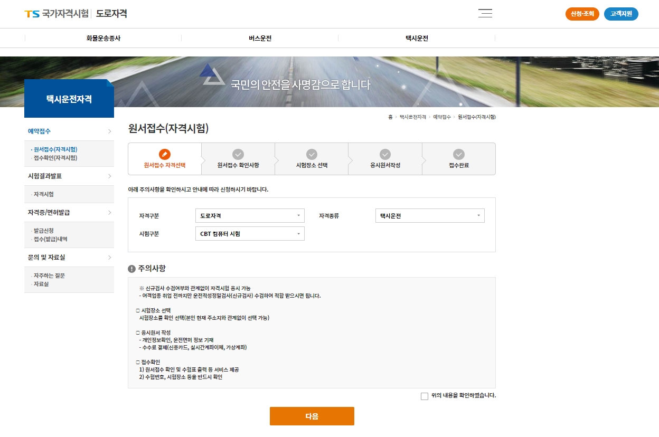The height and width of the screenshot is (437, 659).
Task: Expand the CBT 컴퓨터 시험 dropdown
Action: click(x=249, y=233)
